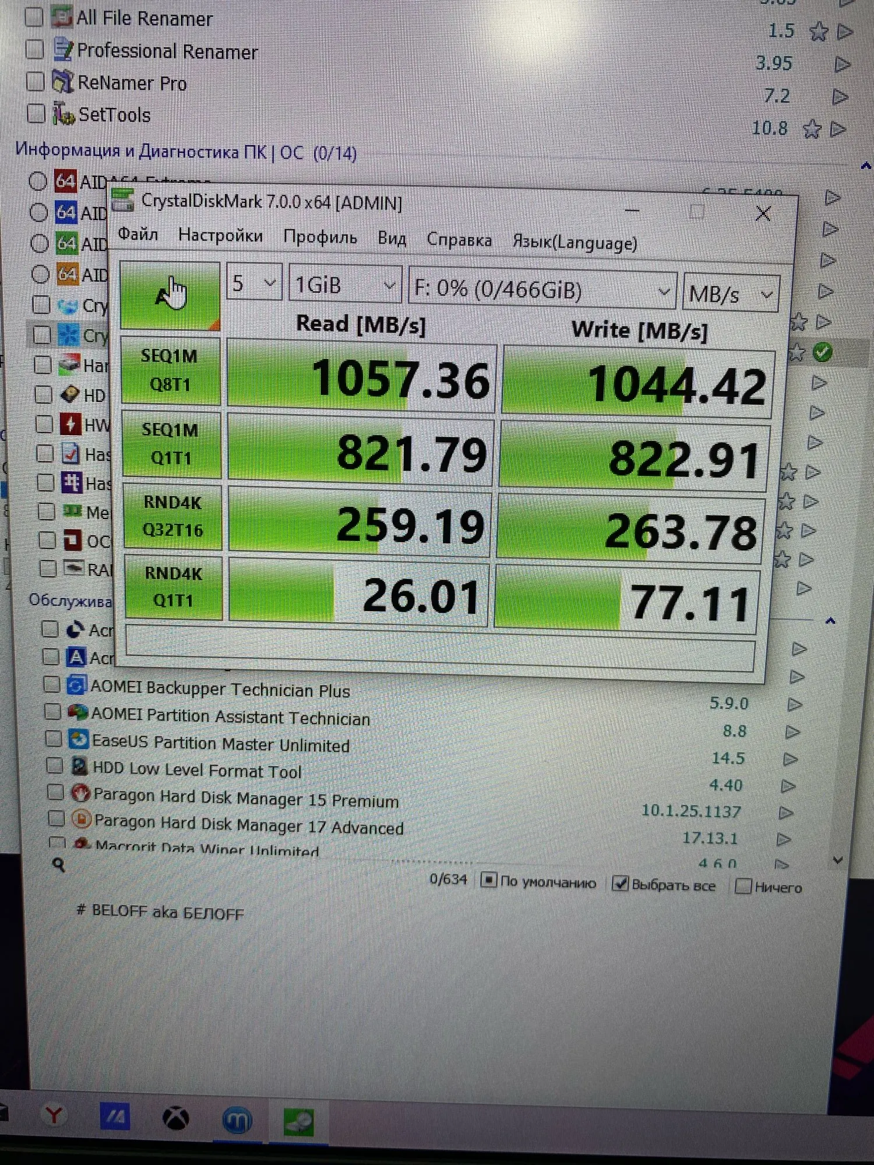Open the 1GiB test size dropdown

pyautogui.click(x=345, y=285)
